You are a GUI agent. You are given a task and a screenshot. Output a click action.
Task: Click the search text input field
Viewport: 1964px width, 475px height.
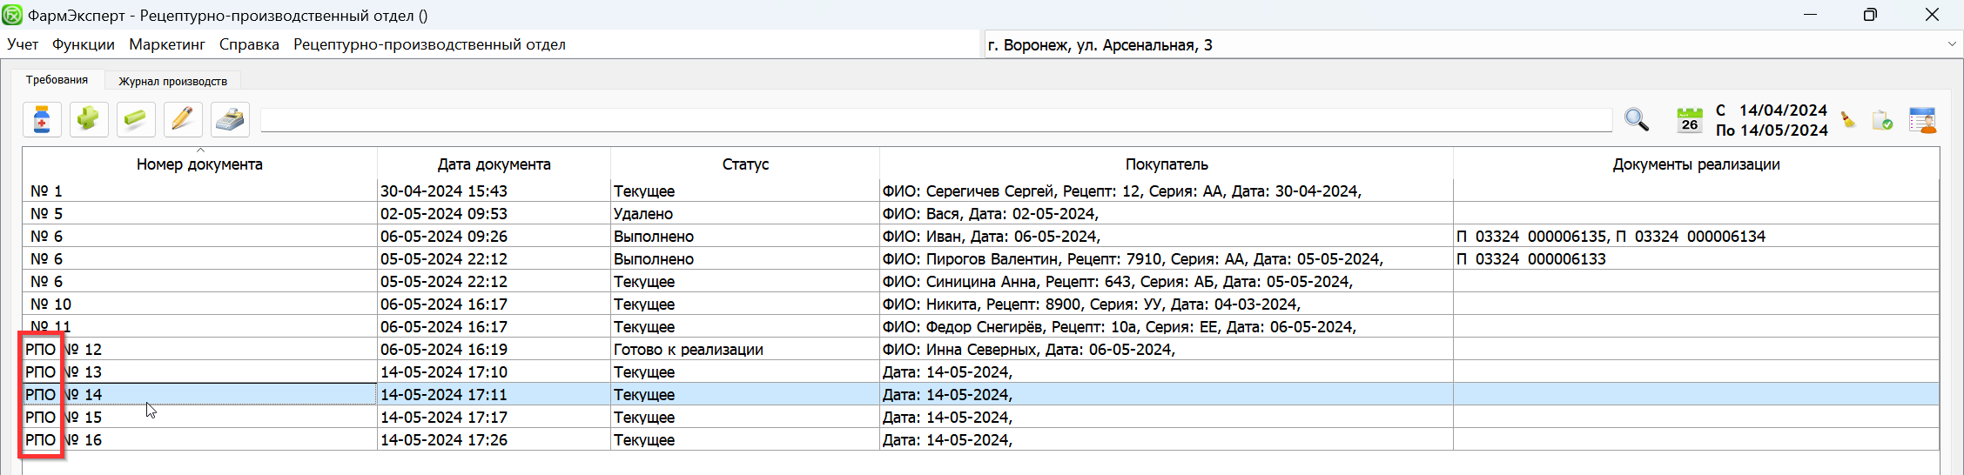pyautogui.click(x=936, y=121)
